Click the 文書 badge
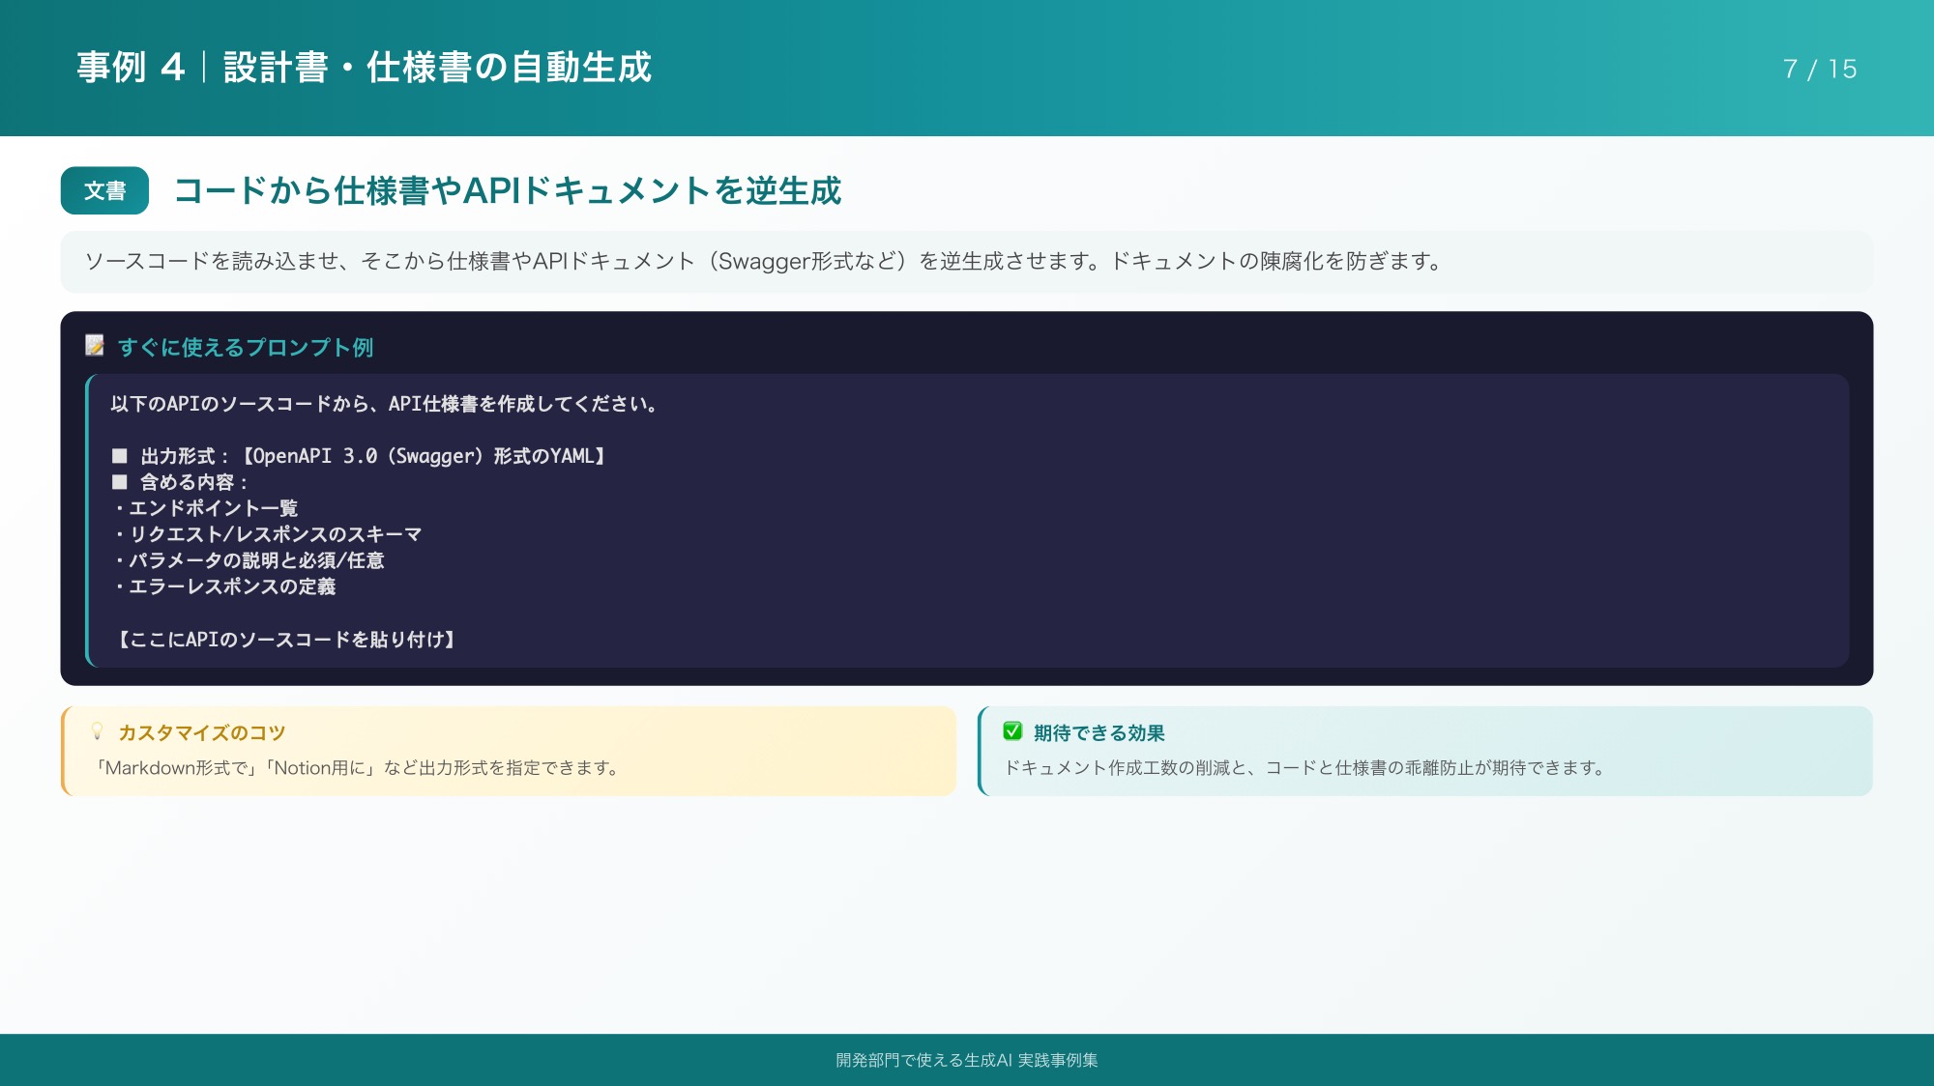This screenshot has height=1086, width=1934. coord(104,190)
